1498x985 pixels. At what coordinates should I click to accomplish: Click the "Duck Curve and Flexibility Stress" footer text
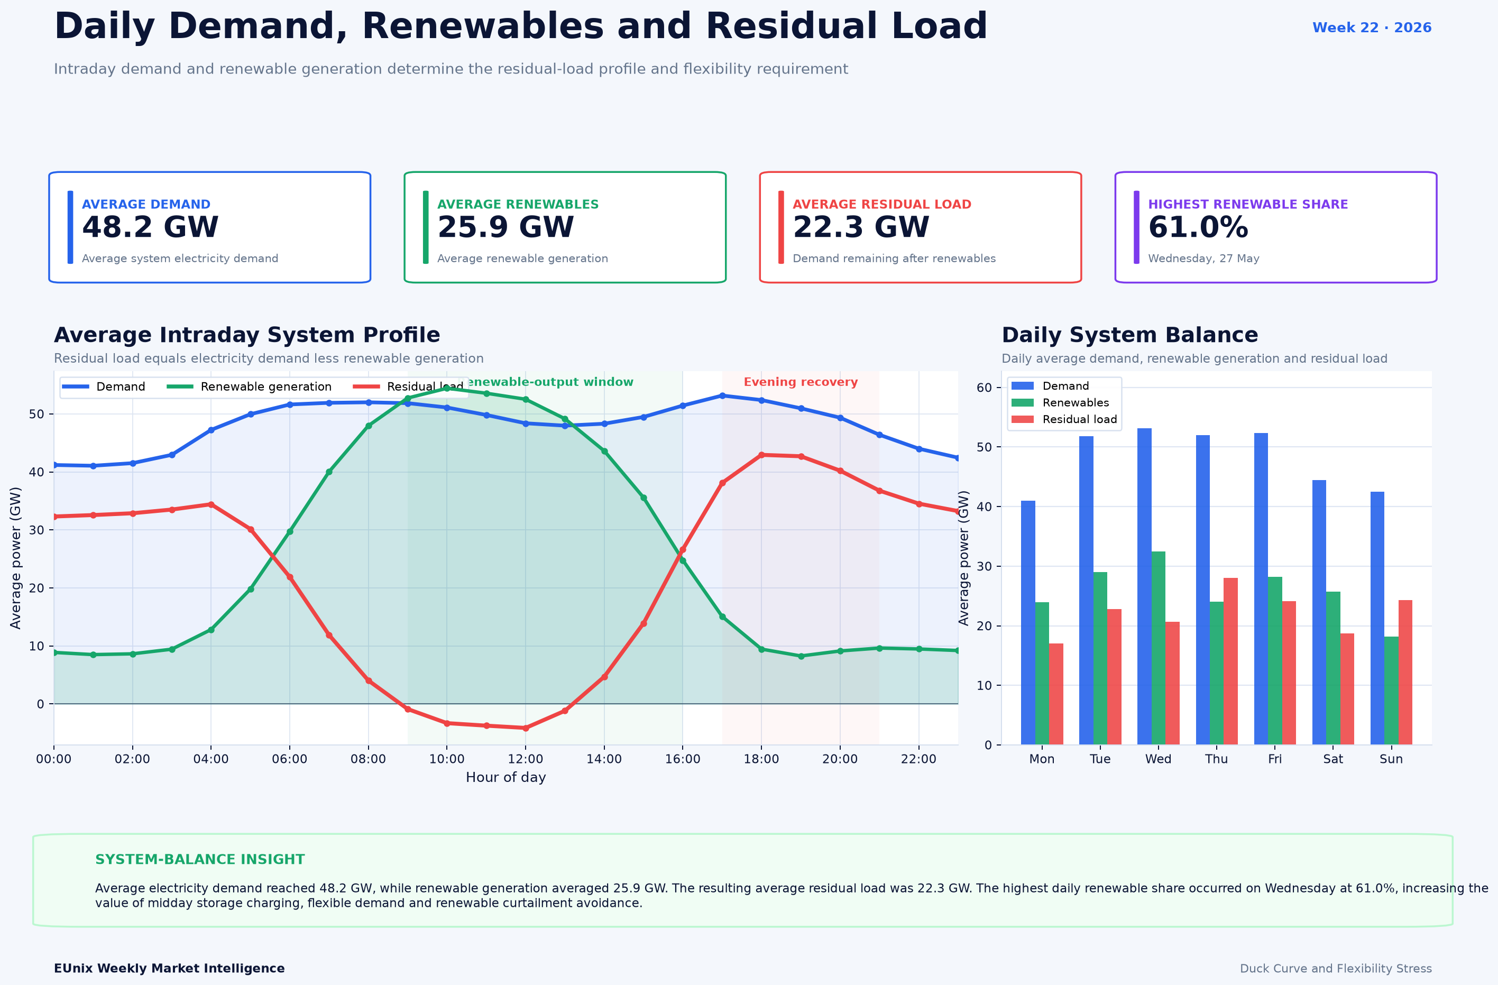click(x=1336, y=969)
